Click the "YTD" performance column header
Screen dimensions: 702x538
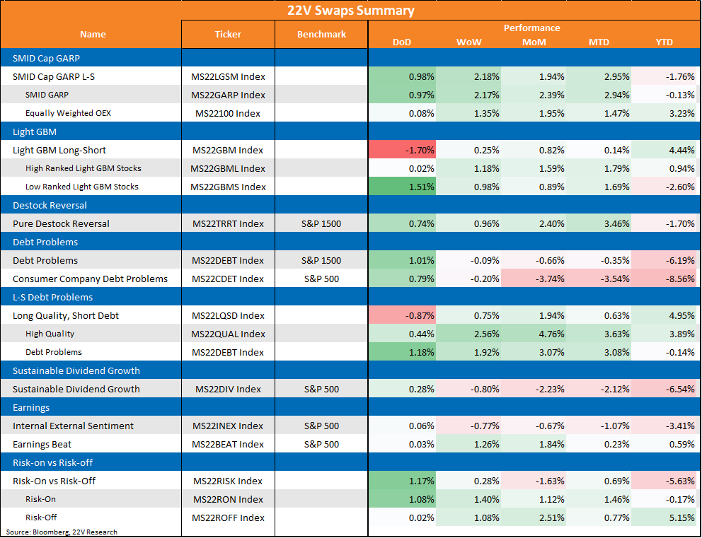pos(664,42)
